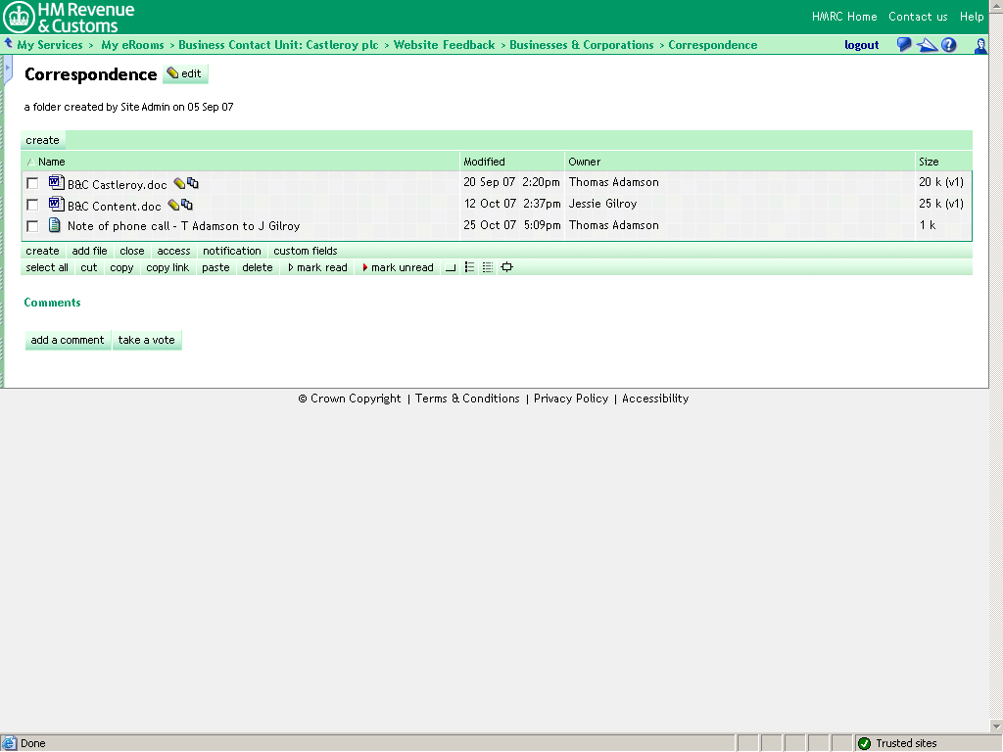The width and height of the screenshot is (1003, 752).
Task: Click 'copy link' in the folder toolbar
Action: coord(167,267)
